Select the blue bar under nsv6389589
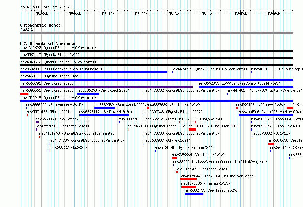303x207 pixels. pyautogui.click(x=105, y=108)
